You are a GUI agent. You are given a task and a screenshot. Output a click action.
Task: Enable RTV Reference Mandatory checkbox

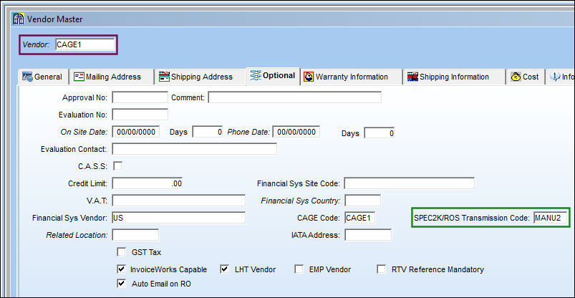[x=382, y=269]
